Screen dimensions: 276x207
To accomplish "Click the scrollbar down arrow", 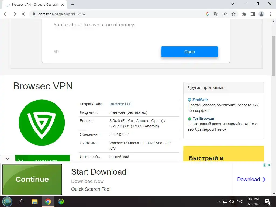I will click(x=274, y=194).
